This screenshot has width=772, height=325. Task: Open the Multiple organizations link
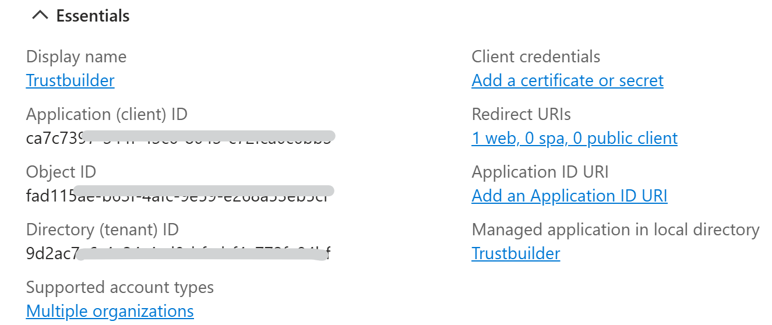(x=110, y=311)
